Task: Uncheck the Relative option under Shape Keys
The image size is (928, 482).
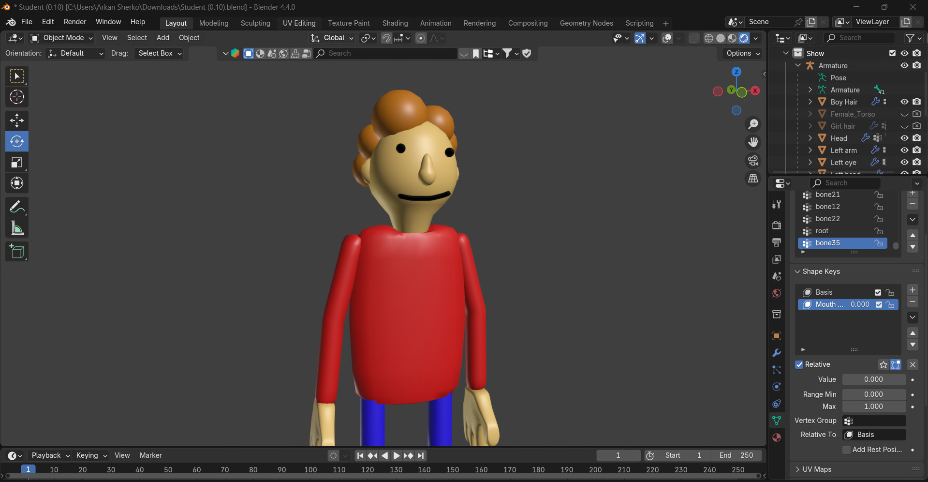Action: pos(799,364)
